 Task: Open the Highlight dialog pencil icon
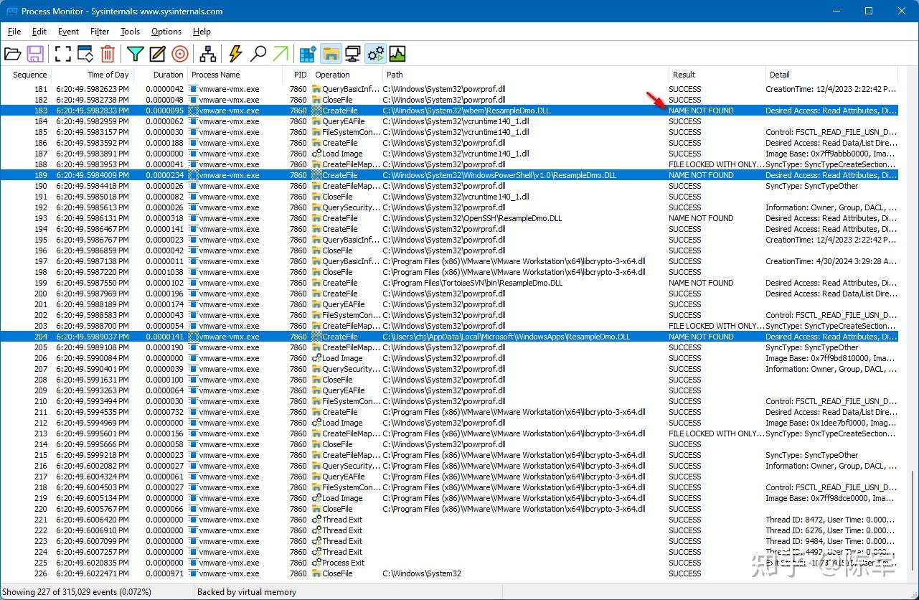click(x=156, y=53)
